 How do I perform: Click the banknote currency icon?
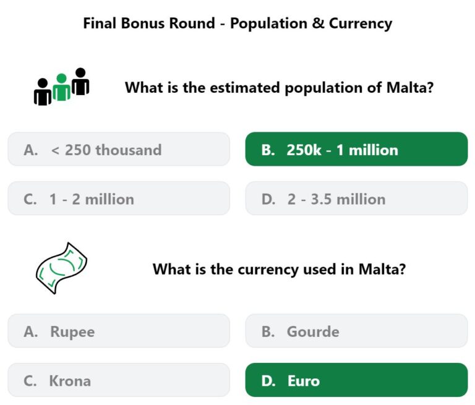click(61, 268)
